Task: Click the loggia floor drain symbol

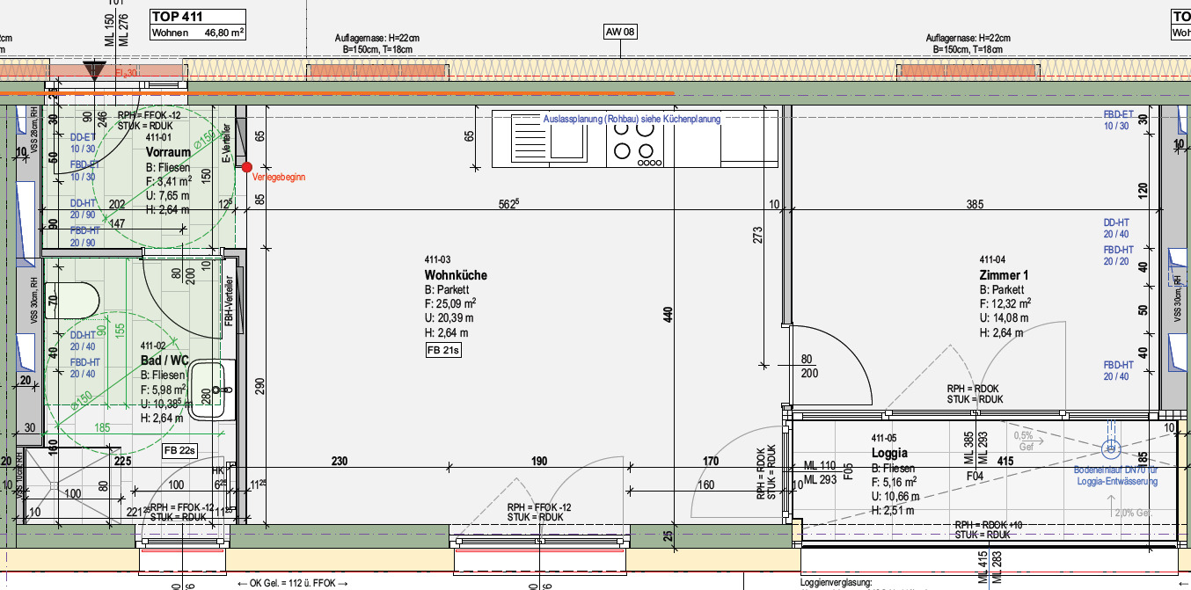Action: (1110, 449)
